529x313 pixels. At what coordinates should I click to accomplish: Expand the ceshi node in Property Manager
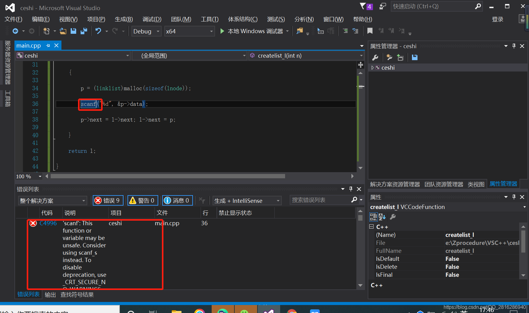(373, 68)
